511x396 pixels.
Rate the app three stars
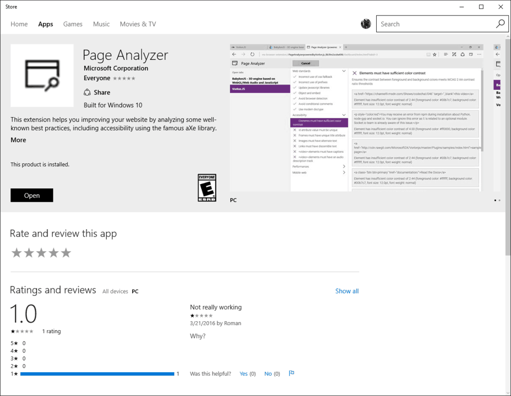(41, 253)
